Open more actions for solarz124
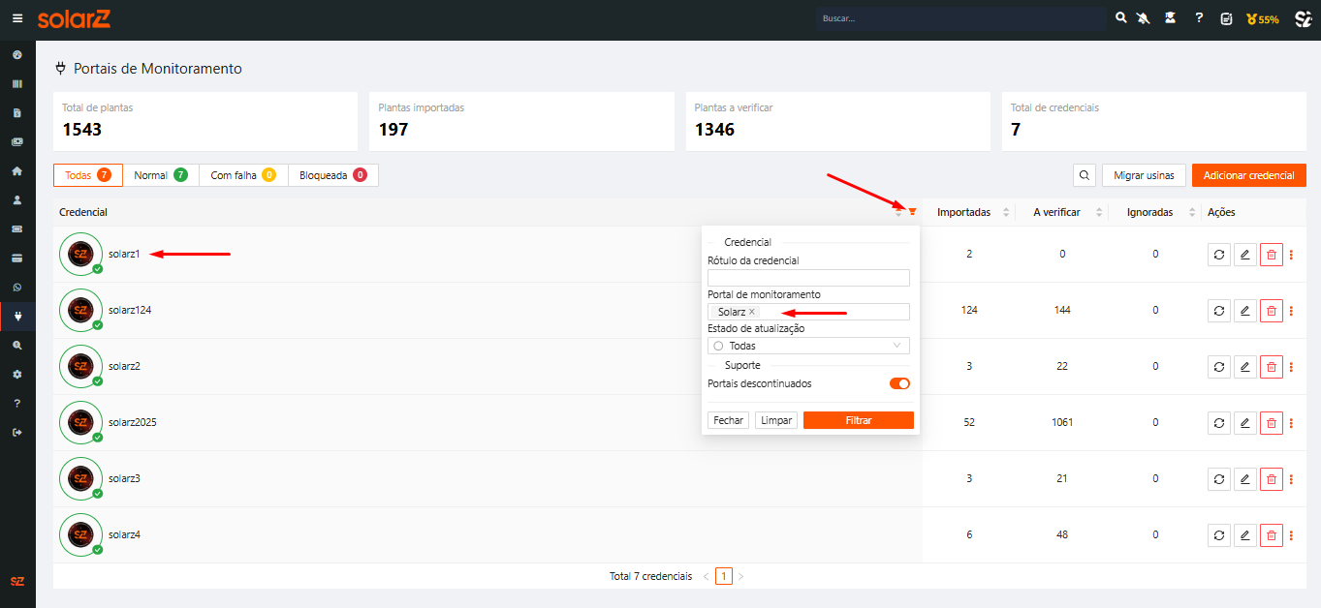The image size is (1321, 608). pyautogui.click(x=1291, y=311)
